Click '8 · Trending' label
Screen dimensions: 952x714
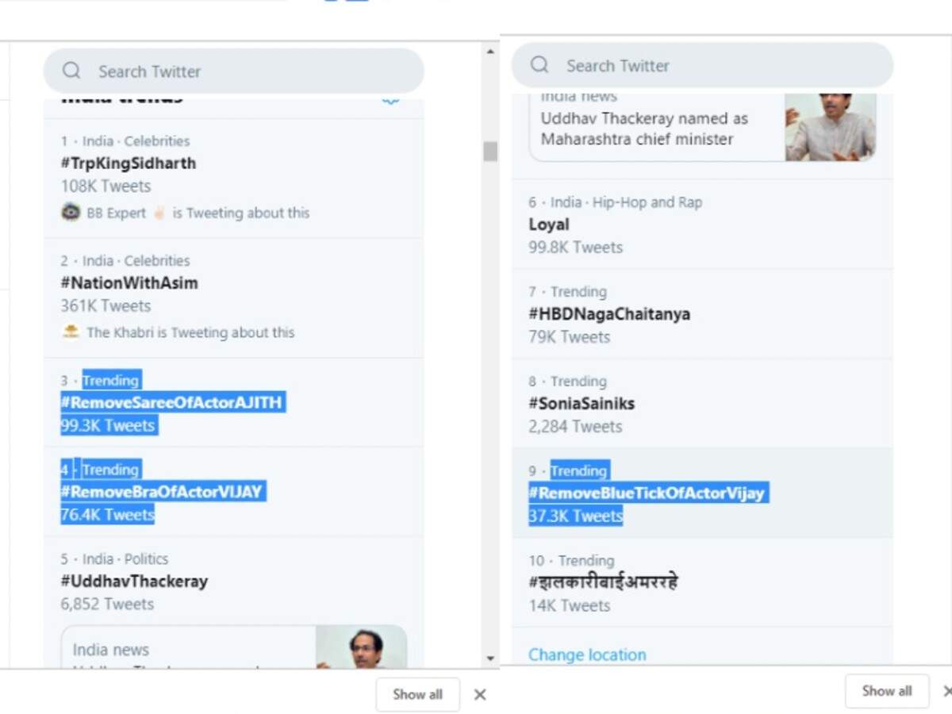point(567,382)
